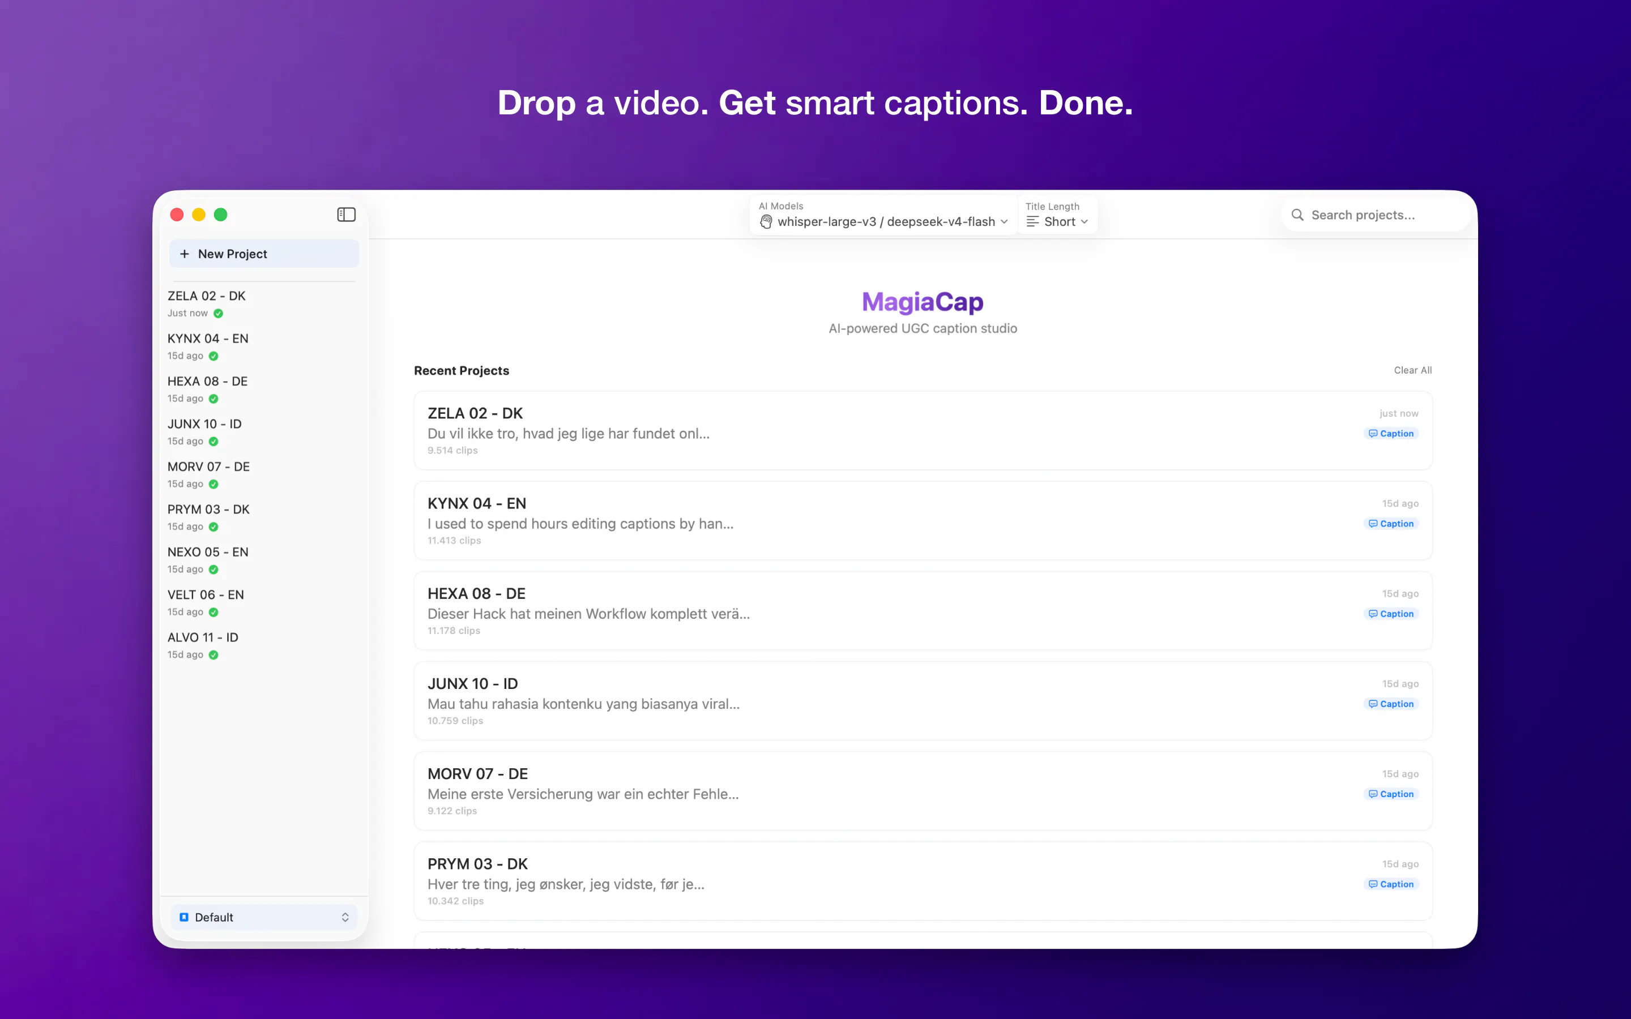
Task: Select NEXO 05 - EN in sidebar
Action: [x=263, y=560]
